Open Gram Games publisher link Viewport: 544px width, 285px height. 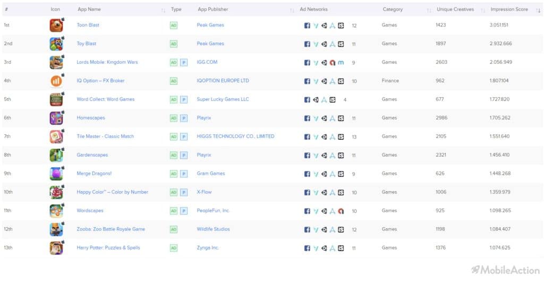tap(210, 174)
